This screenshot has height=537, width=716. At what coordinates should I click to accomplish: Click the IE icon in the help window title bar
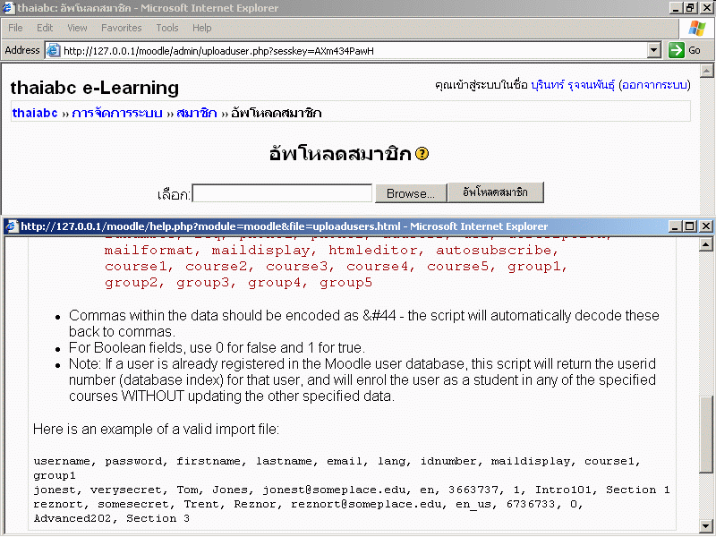pyautogui.click(x=12, y=226)
